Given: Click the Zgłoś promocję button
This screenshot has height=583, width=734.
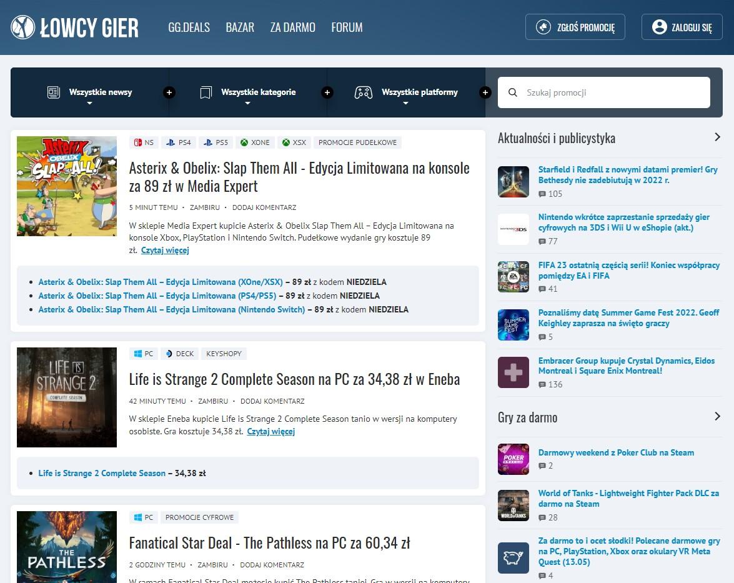Looking at the screenshot, I should coord(575,27).
